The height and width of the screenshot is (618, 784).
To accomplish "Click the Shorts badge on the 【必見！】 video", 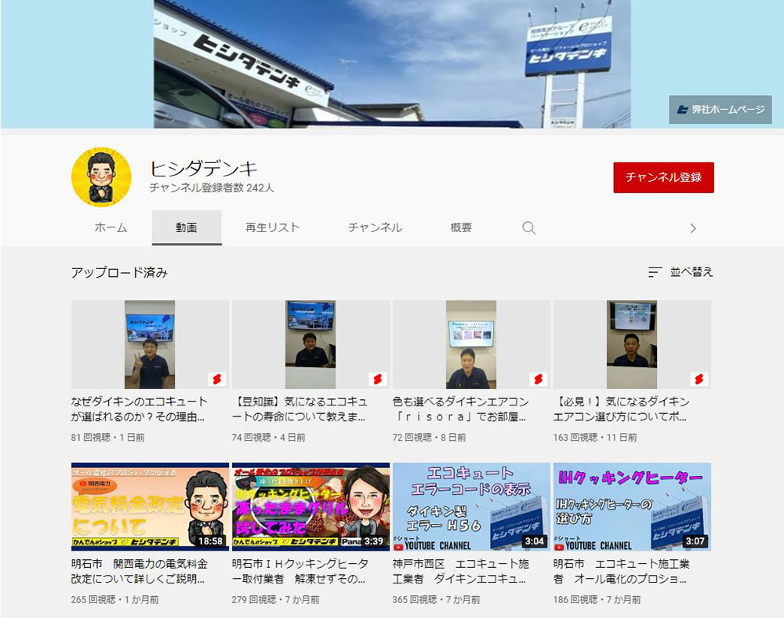I will coord(699,379).
